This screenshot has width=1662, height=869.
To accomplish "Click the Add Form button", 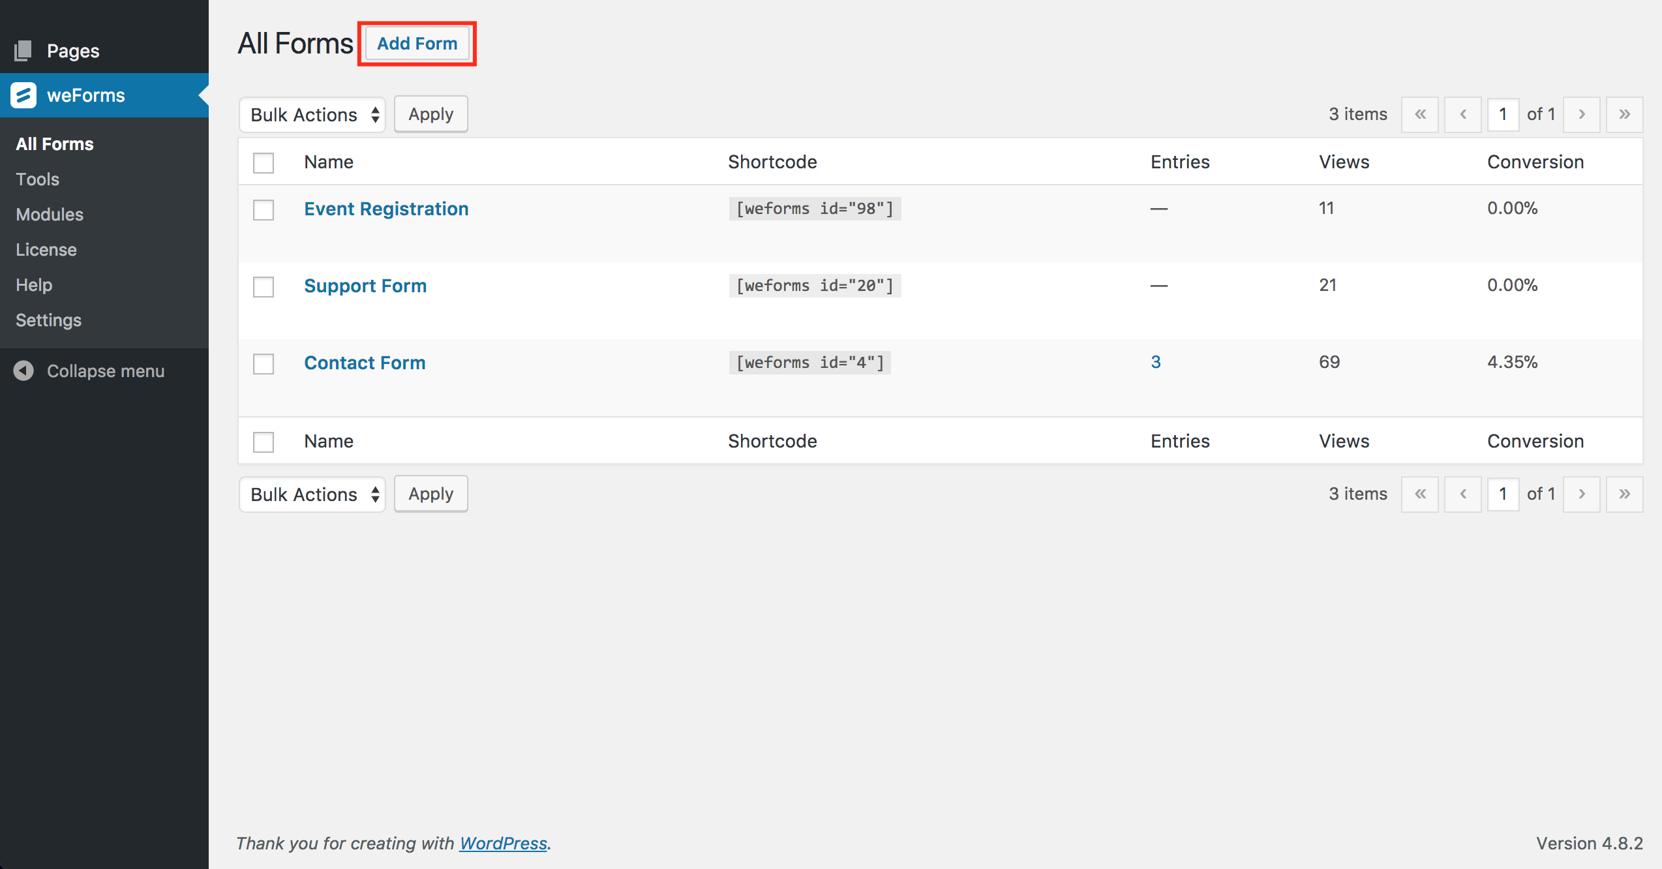I will [417, 43].
